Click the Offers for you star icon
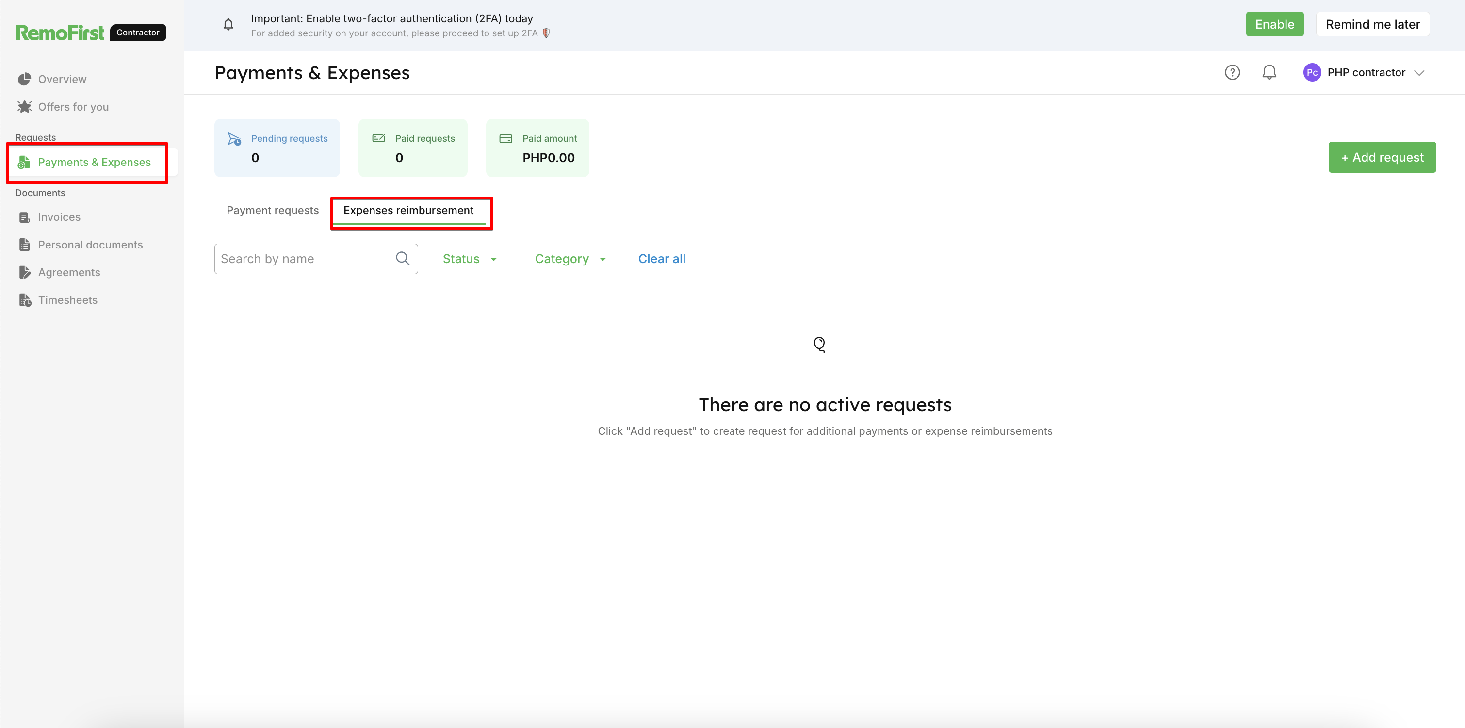Viewport: 1465px width, 728px height. 24,106
